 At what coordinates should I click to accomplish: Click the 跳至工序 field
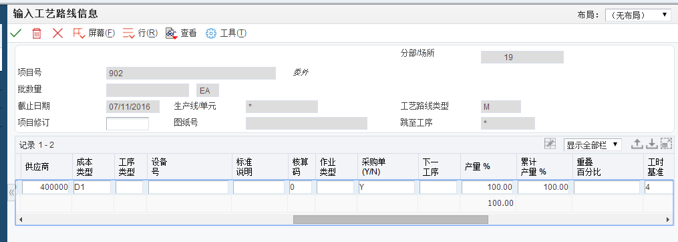pyautogui.click(x=508, y=124)
